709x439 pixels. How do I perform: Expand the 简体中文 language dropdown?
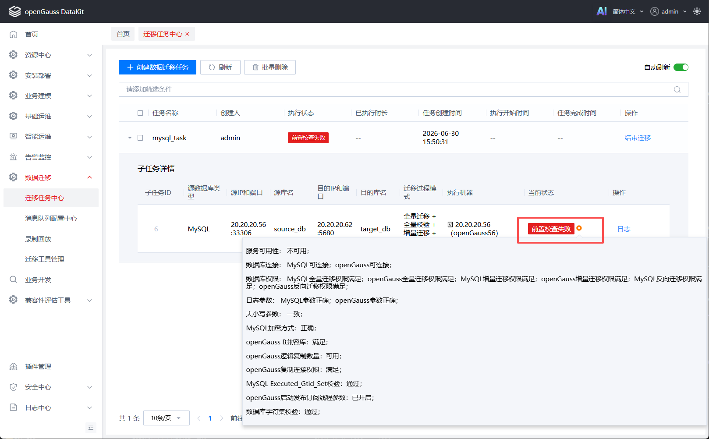coord(627,11)
